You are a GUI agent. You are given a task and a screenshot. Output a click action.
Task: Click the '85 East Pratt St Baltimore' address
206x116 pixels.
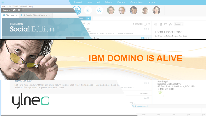click(x=177, y=86)
